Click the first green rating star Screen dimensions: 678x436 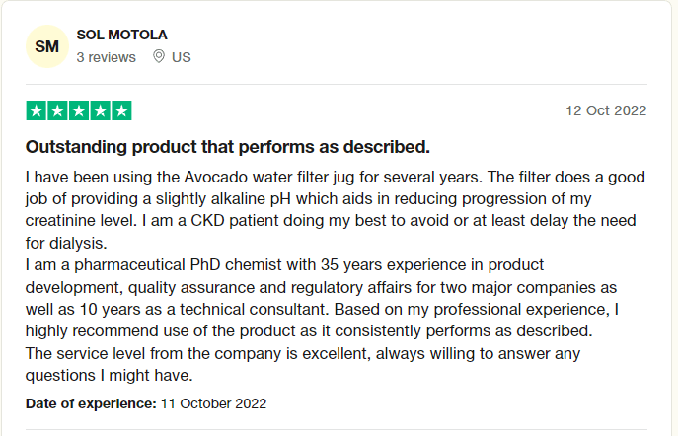pyautogui.click(x=36, y=110)
